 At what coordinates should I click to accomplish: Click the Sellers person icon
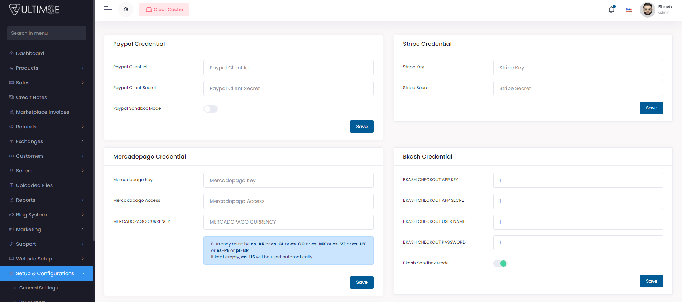pyautogui.click(x=11, y=171)
